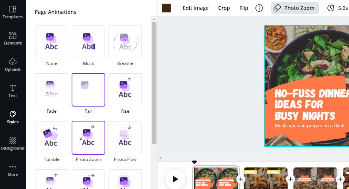Select the third page thumbnail in timeline
349x189 pixels.
315,178
